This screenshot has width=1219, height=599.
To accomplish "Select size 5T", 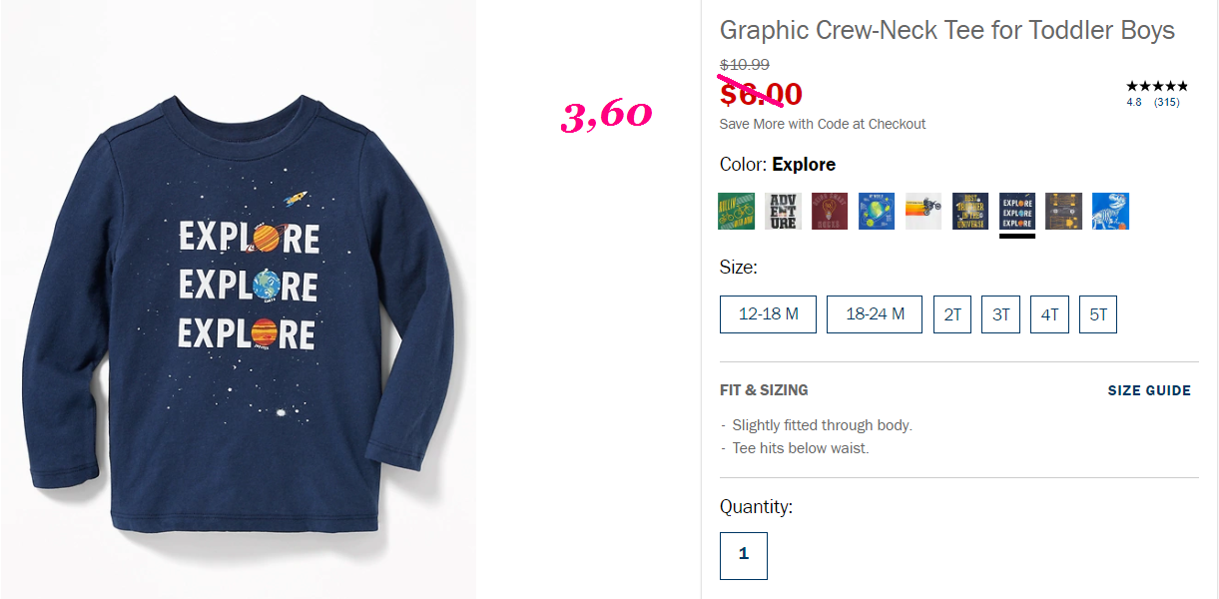I will pyautogui.click(x=1098, y=314).
